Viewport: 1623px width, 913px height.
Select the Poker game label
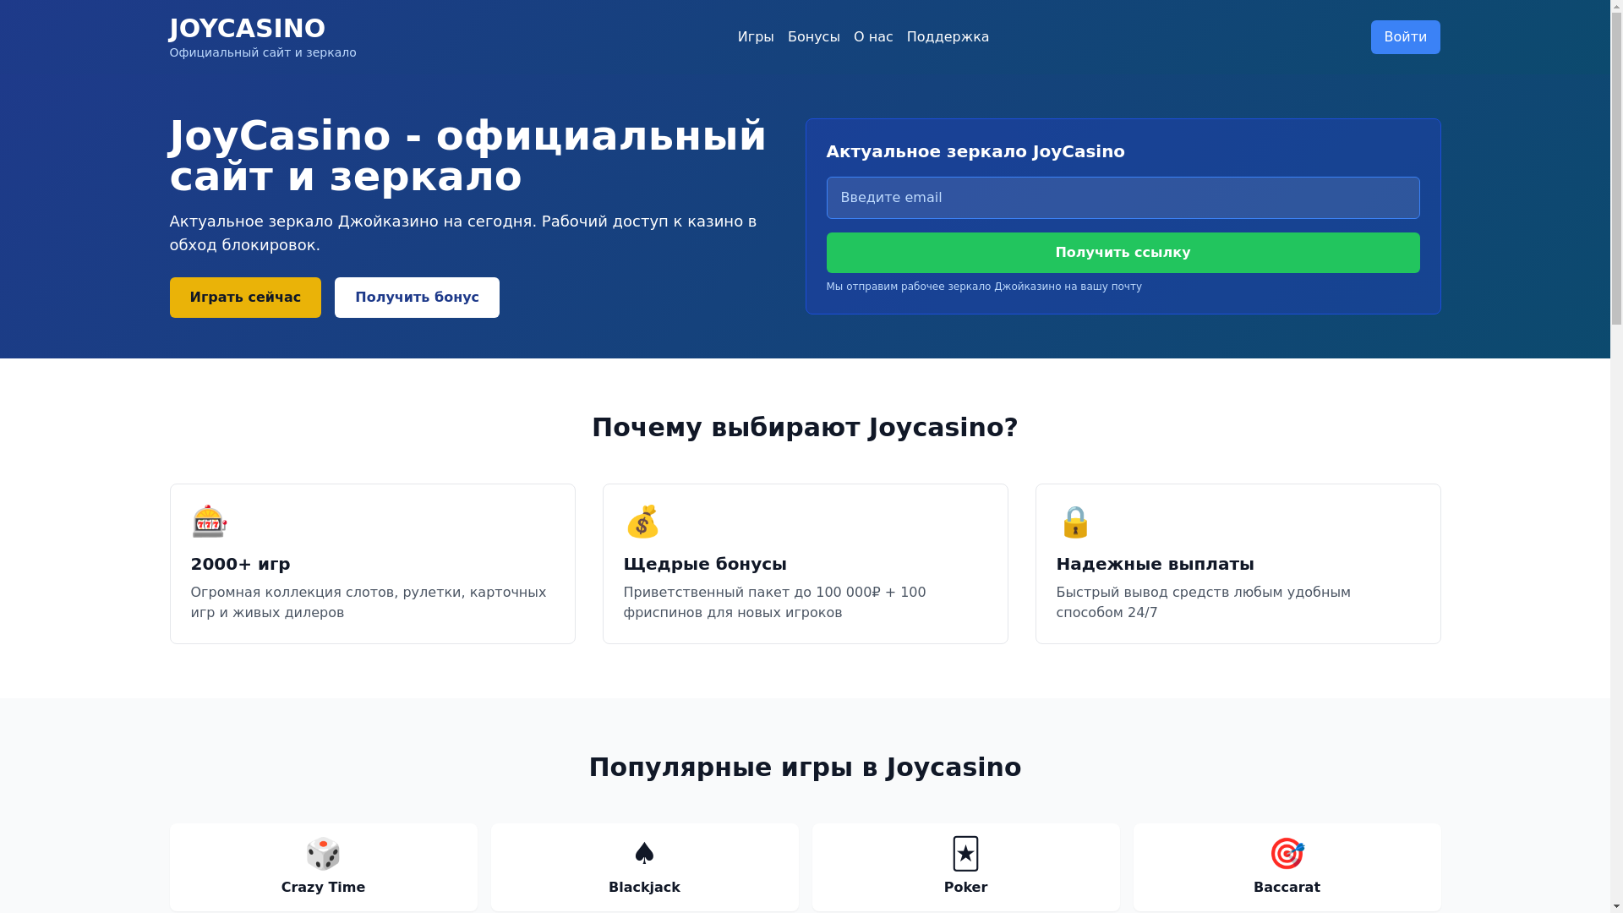(x=965, y=887)
